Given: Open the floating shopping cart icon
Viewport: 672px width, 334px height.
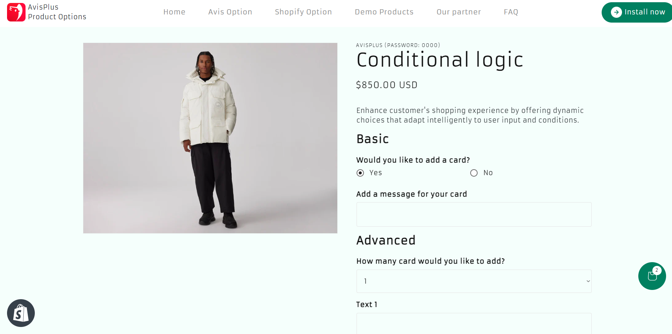Looking at the screenshot, I should click(x=651, y=277).
